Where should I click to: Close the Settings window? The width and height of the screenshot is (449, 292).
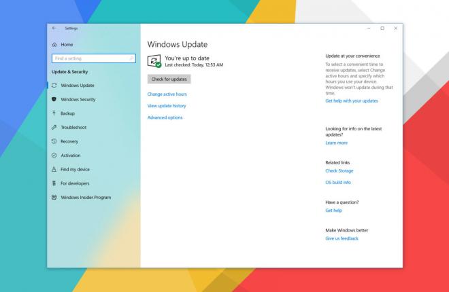395,28
